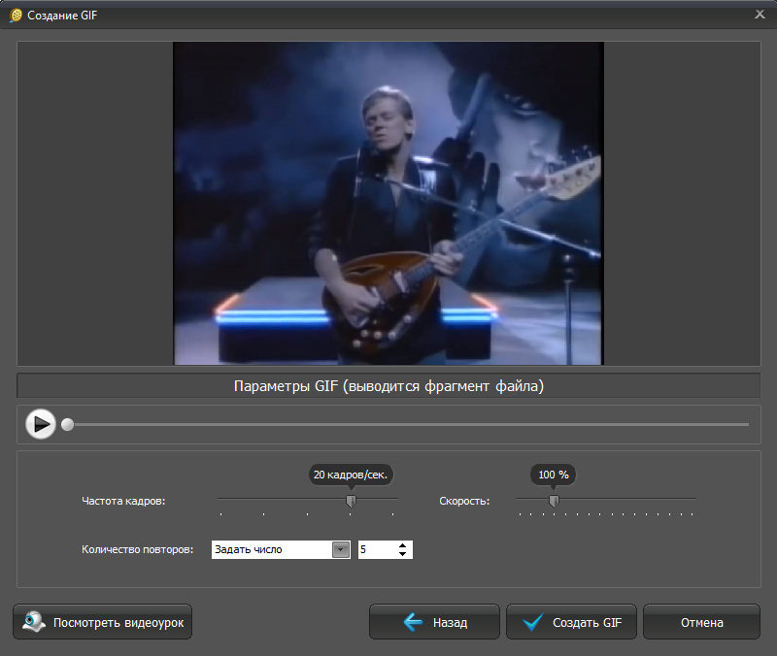This screenshot has width=777, height=656.
Task: Click the 'Параметры GIF' header text
Action: [389, 385]
